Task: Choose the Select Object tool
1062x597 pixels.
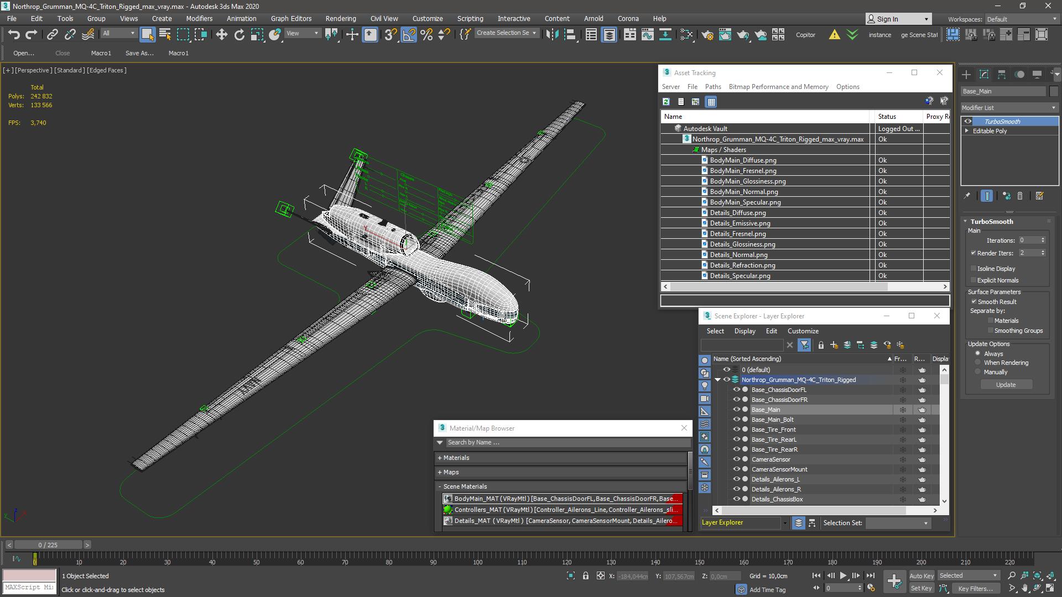Action: [147, 35]
